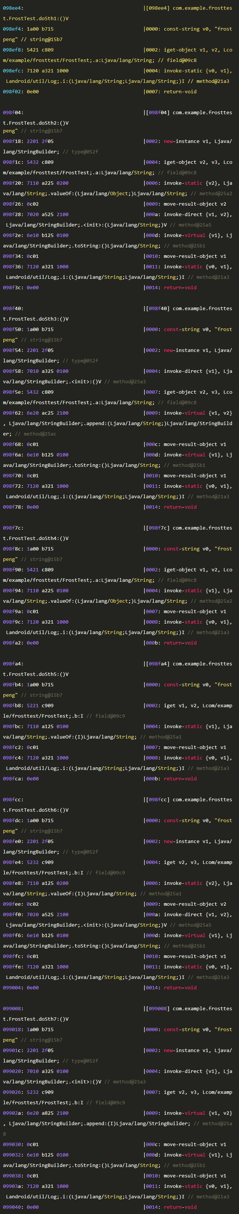Image resolution: width=239 pixels, height=1214 pixels.
Task: Select address 09902a: append(I) call
Action: (x=13, y=1113)
